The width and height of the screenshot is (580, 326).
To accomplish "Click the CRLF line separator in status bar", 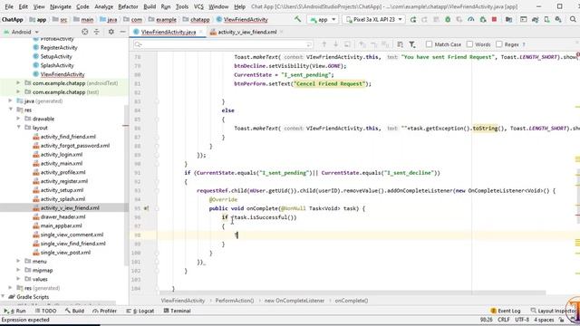I will (504, 320).
